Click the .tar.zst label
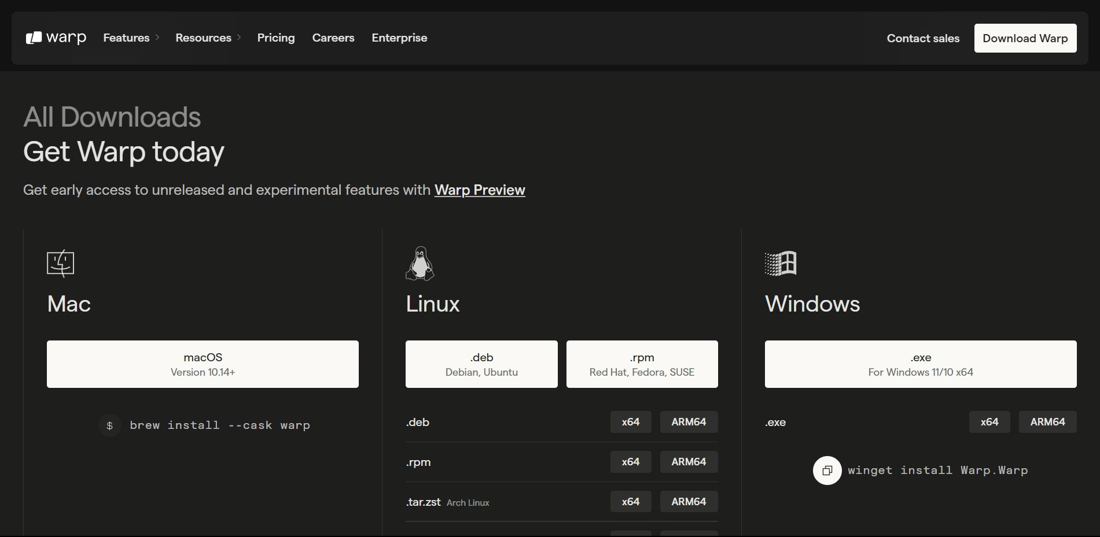 click(x=424, y=502)
